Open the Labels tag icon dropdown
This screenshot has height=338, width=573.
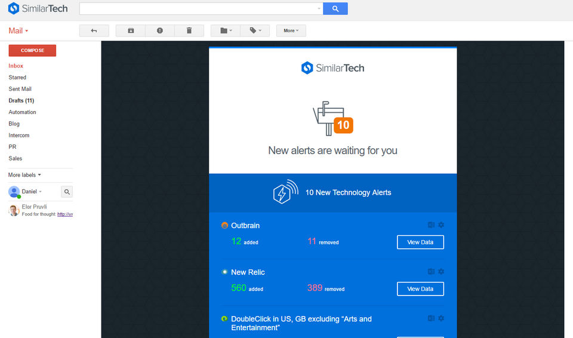[x=255, y=30]
